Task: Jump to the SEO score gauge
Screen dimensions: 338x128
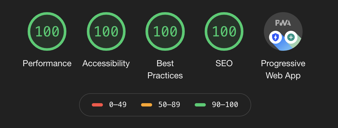Action: coord(224,31)
